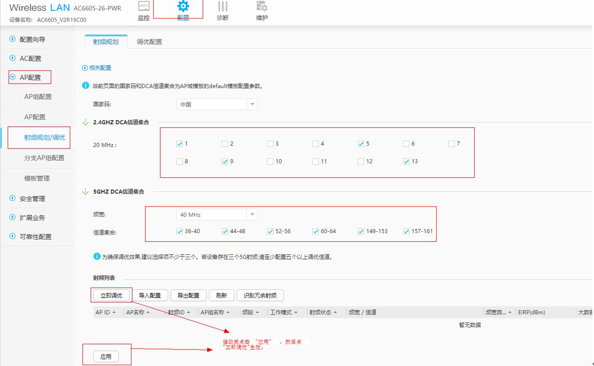Screen dimensions: 594x366
Task: Uncheck 5GHz channel set 157-161
Action: tap(406, 231)
